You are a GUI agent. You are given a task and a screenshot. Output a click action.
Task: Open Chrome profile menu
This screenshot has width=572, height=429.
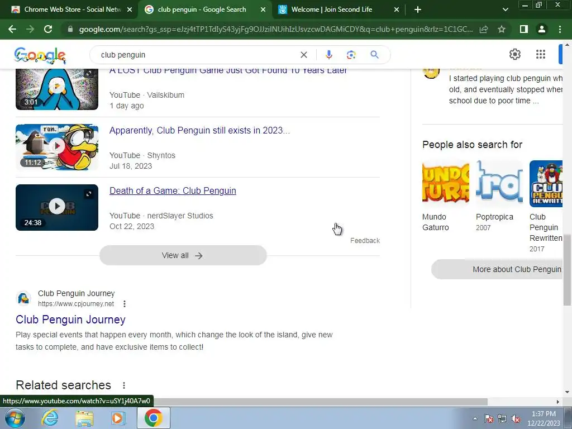[x=542, y=29]
